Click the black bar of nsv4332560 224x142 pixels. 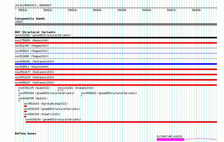(116, 38)
